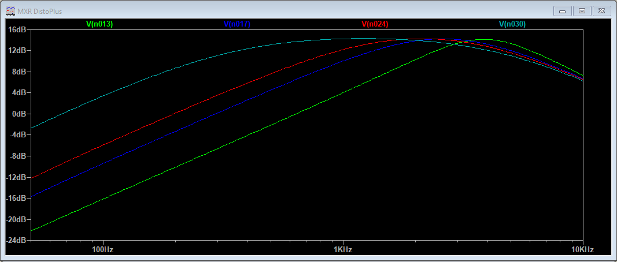
Task: Click the 12dB vertical axis label
Action: pos(17,51)
